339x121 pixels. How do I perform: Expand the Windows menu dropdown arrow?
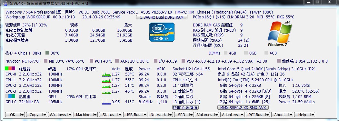coord(70,115)
